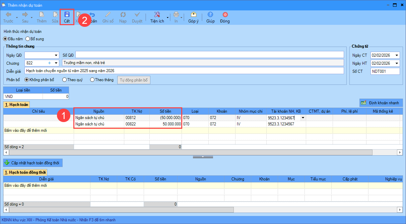Switch to the 1. Hạch toán tab
This screenshot has width=406, height=224.
pos(16,105)
